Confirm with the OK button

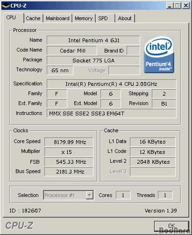[x=171, y=226]
